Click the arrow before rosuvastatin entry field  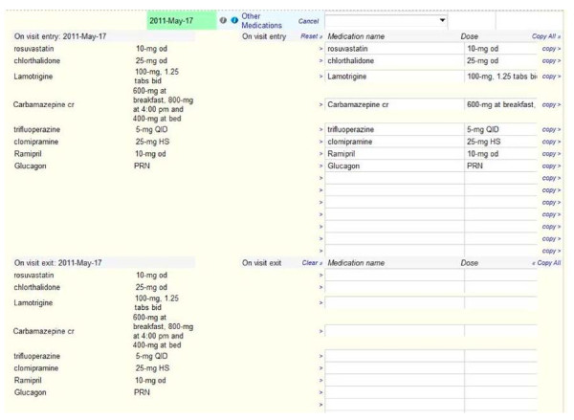point(321,49)
